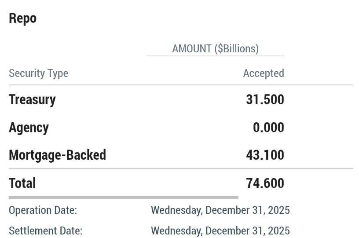Click the Accepted column header
359x238 pixels.
[263, 73]
